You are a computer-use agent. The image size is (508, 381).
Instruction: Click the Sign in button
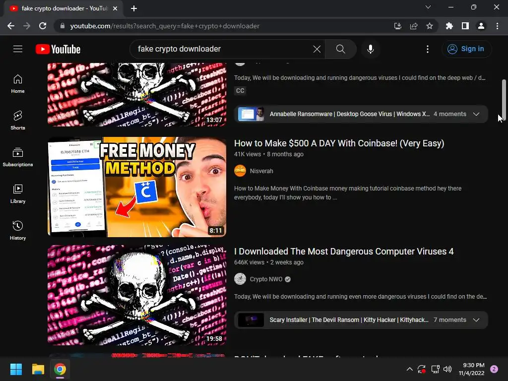466,49
